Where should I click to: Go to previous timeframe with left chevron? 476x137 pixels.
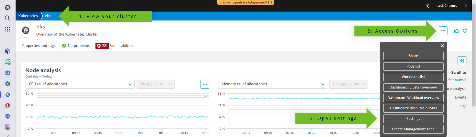428,6
